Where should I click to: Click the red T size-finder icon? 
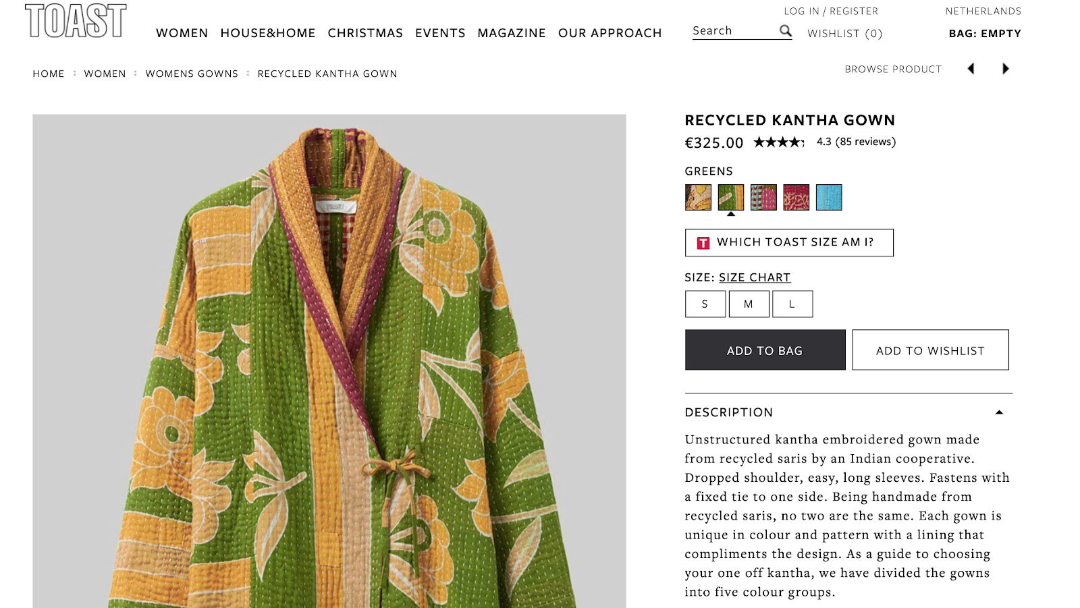(x=703, y=243)
